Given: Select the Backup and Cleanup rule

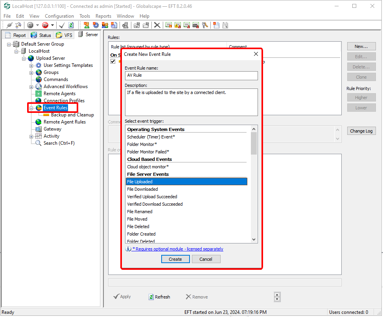Looking at the screenshot, I should pos(72,115).
